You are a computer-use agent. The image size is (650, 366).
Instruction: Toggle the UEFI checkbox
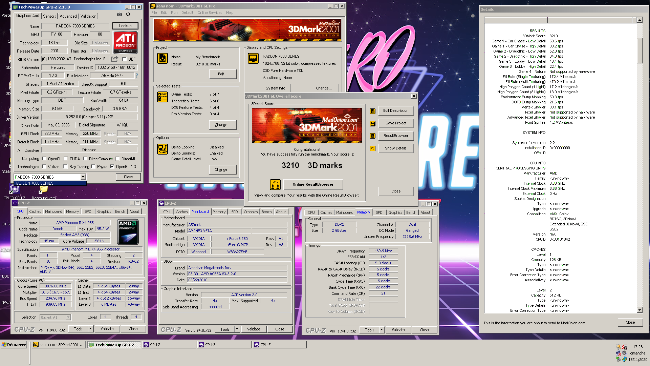pos(124,59)
